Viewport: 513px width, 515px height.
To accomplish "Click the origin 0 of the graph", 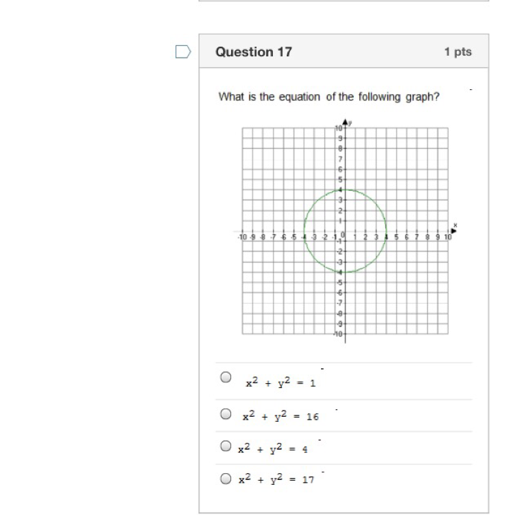I will tap(343, 235).
